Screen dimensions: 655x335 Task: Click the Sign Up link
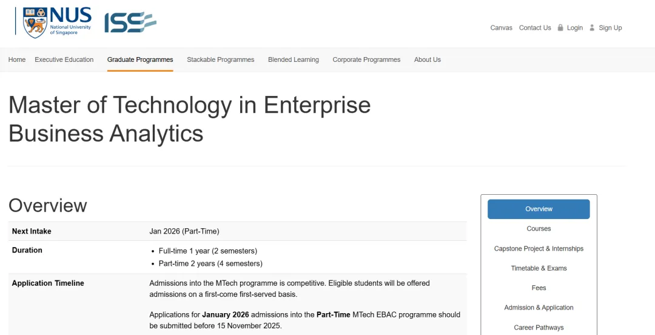pyautogui.click(x=610, y=28)
